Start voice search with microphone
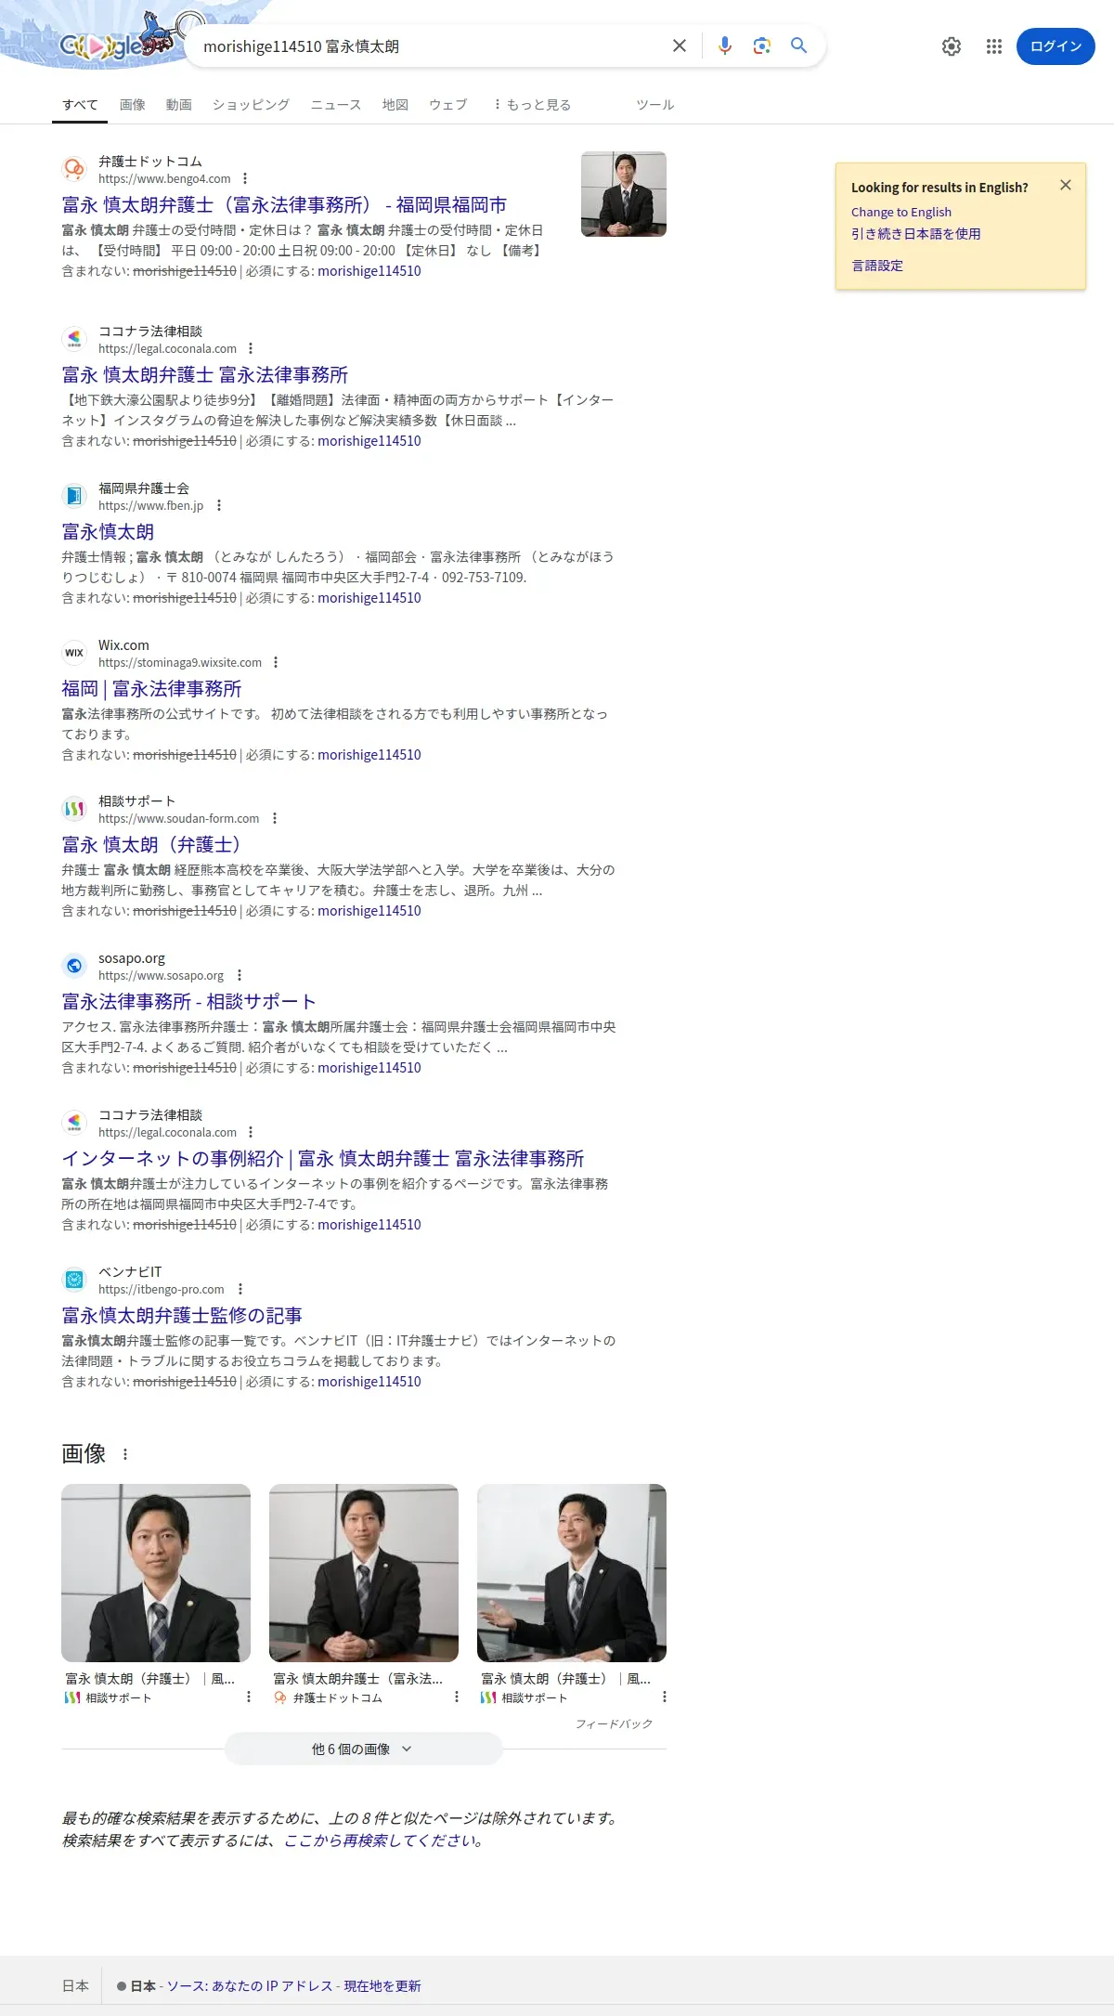The width and height of the screenshot is (1114, 2016). coord(725,46)
